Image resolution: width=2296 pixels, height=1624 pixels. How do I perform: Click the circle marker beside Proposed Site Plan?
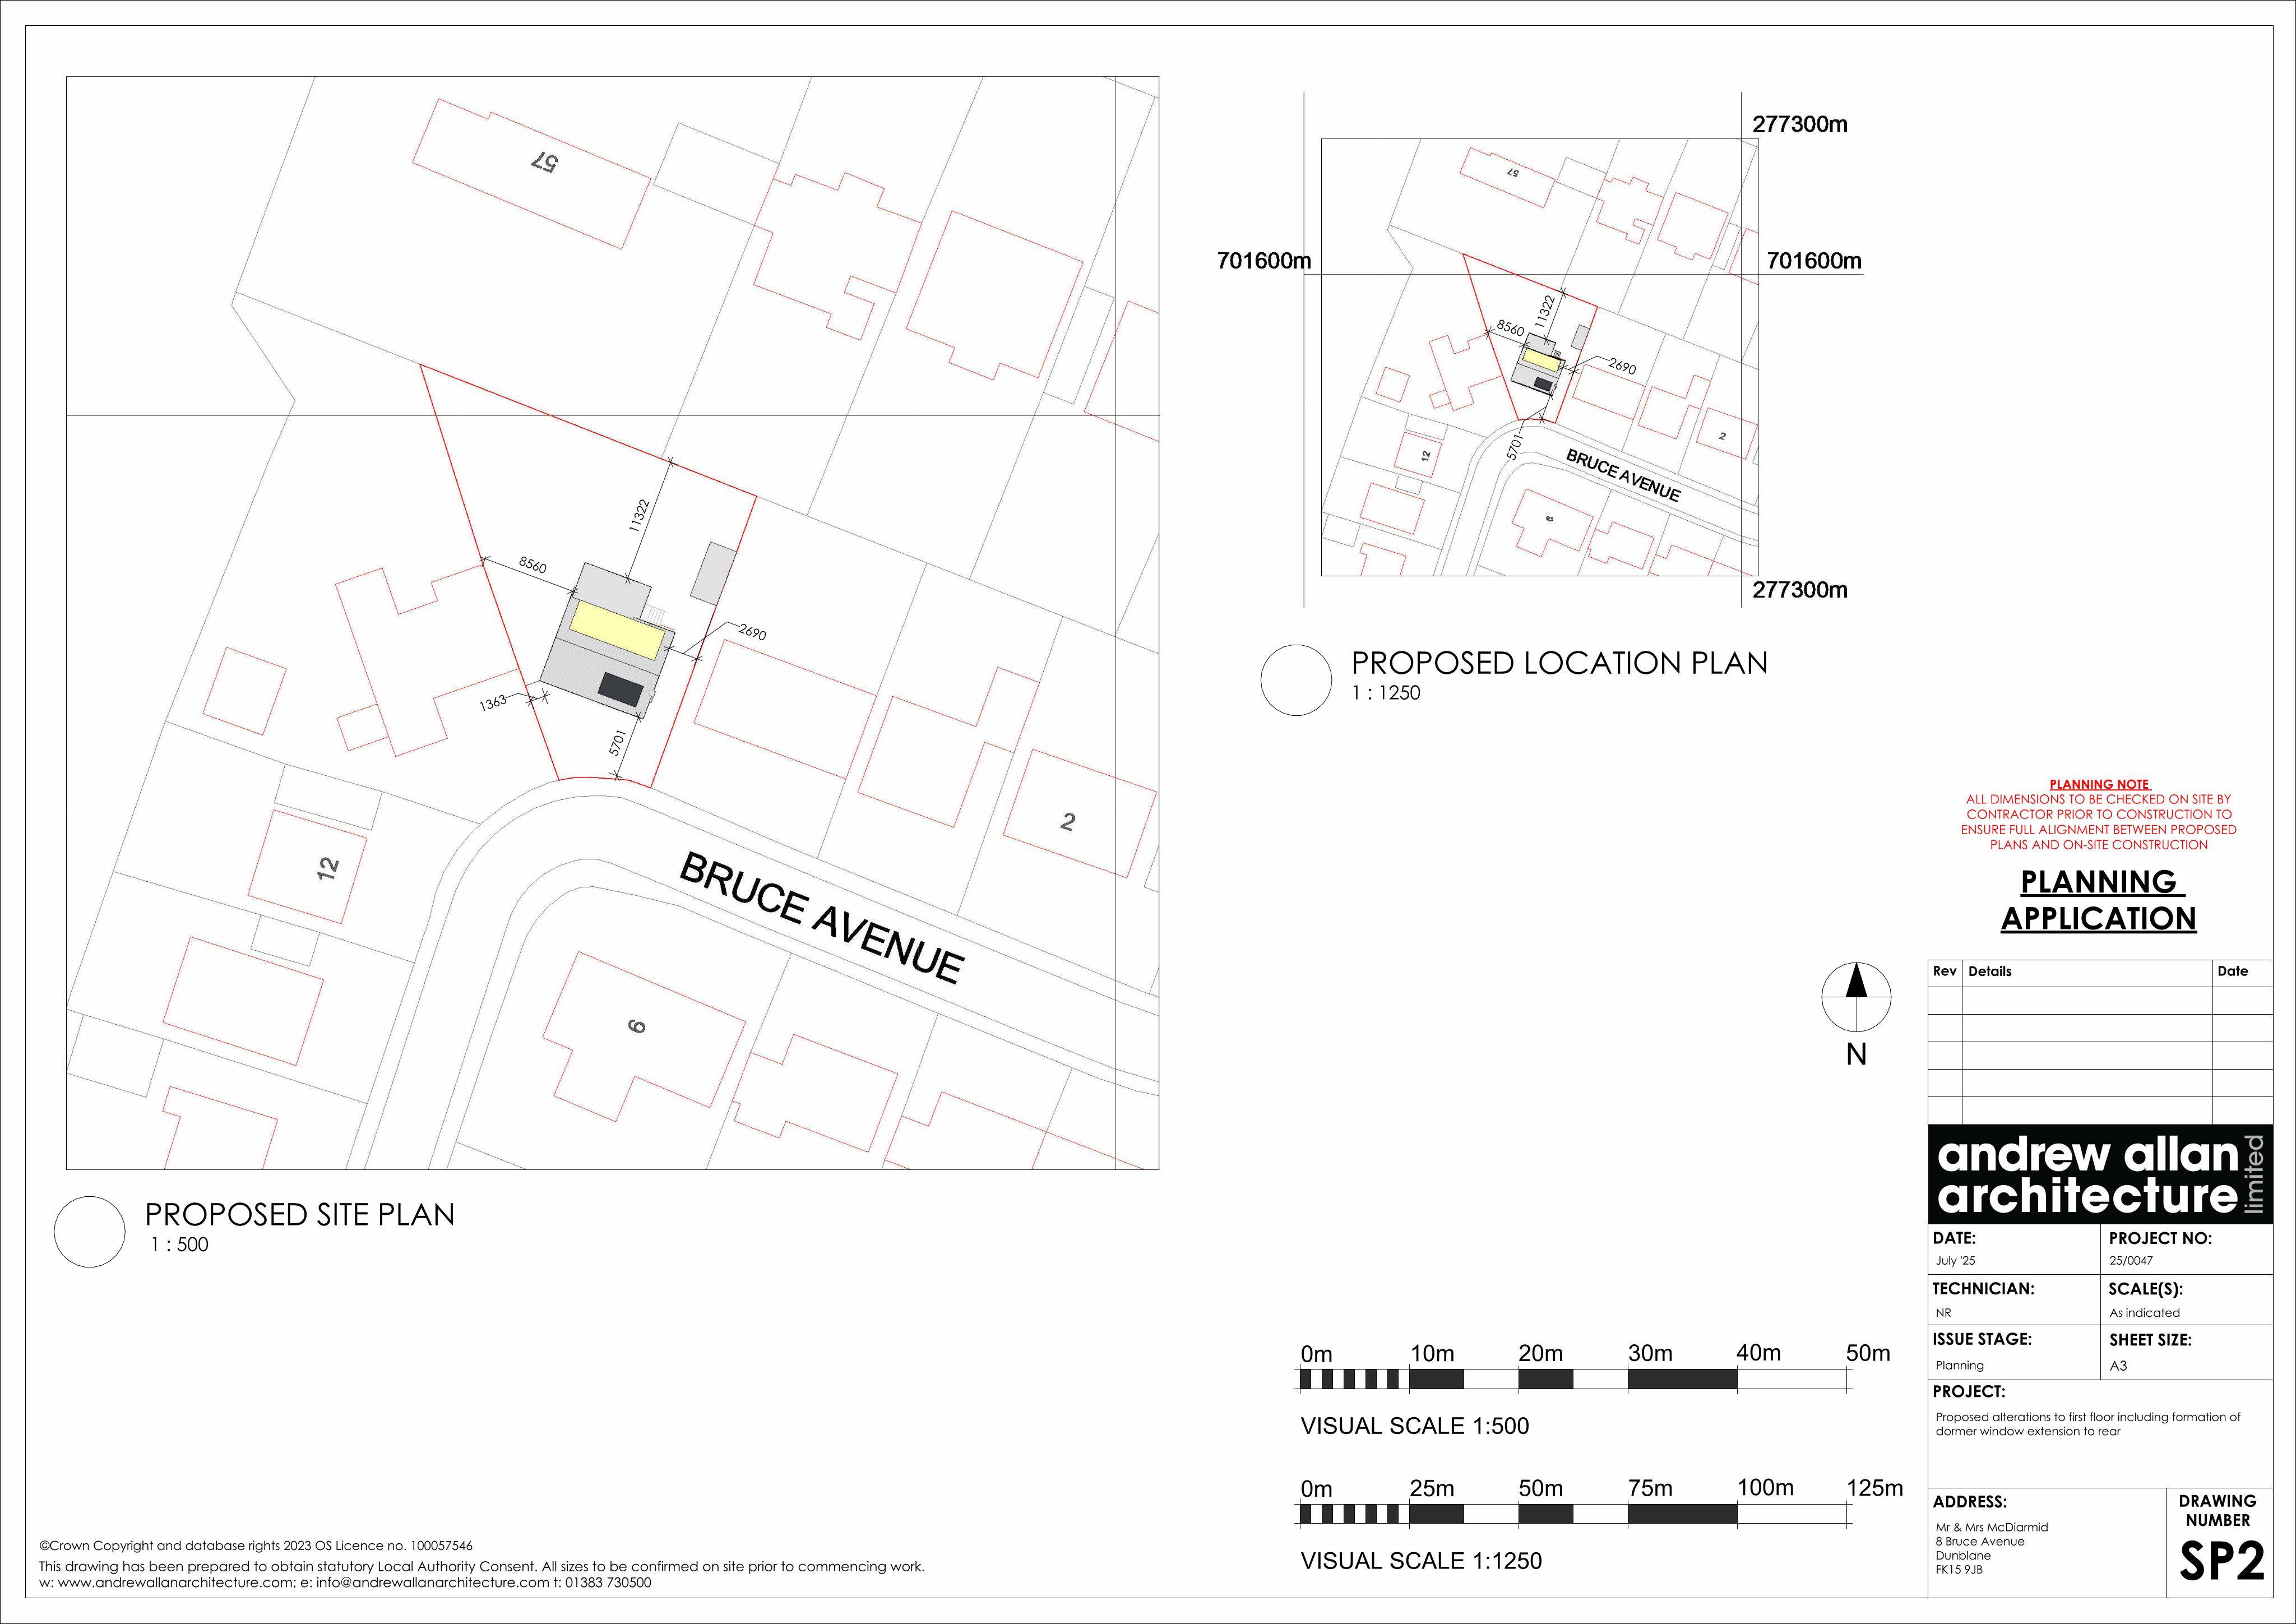90,1232
